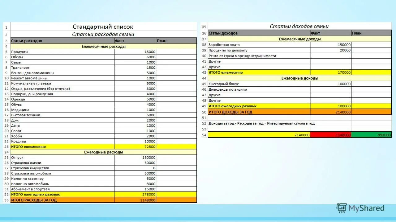This screenshot has width=396, height=222.
Task: Click the "Статьи доходов семьи" heading
Action: tap(299, 26)
